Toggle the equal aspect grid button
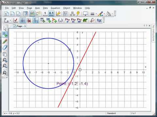 [23, 20]
